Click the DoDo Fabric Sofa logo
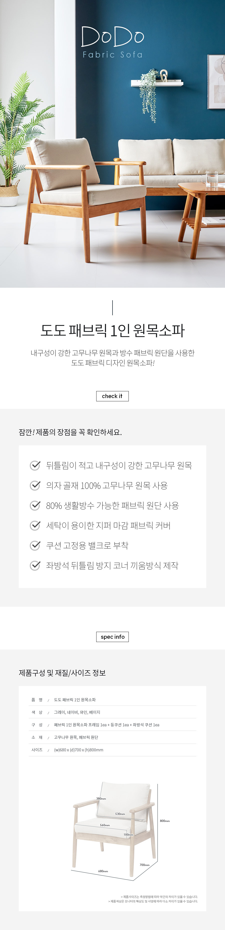Viewport: 225px width, 930px height. [x=112, y=42]
